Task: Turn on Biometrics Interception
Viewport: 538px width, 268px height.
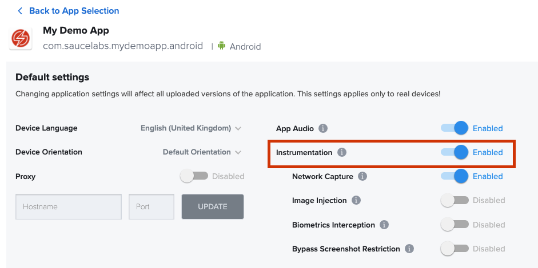Action: point(455,225)
